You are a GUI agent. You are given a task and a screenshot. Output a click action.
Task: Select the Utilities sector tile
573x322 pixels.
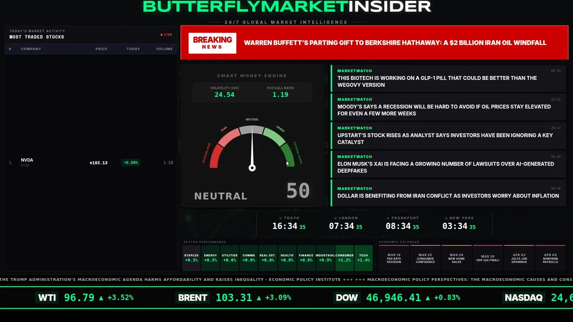pyautogui.click(x=230, y=258)
